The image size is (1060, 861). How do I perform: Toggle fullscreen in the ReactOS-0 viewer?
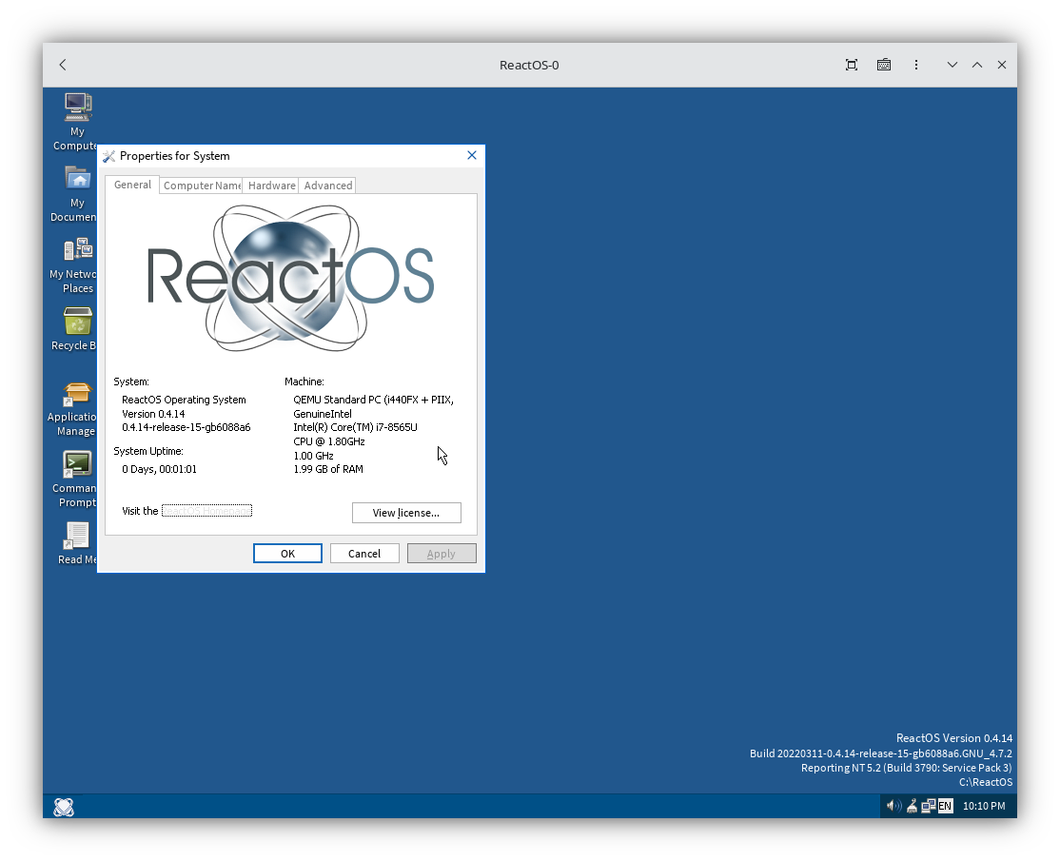(x=852, y=65)
